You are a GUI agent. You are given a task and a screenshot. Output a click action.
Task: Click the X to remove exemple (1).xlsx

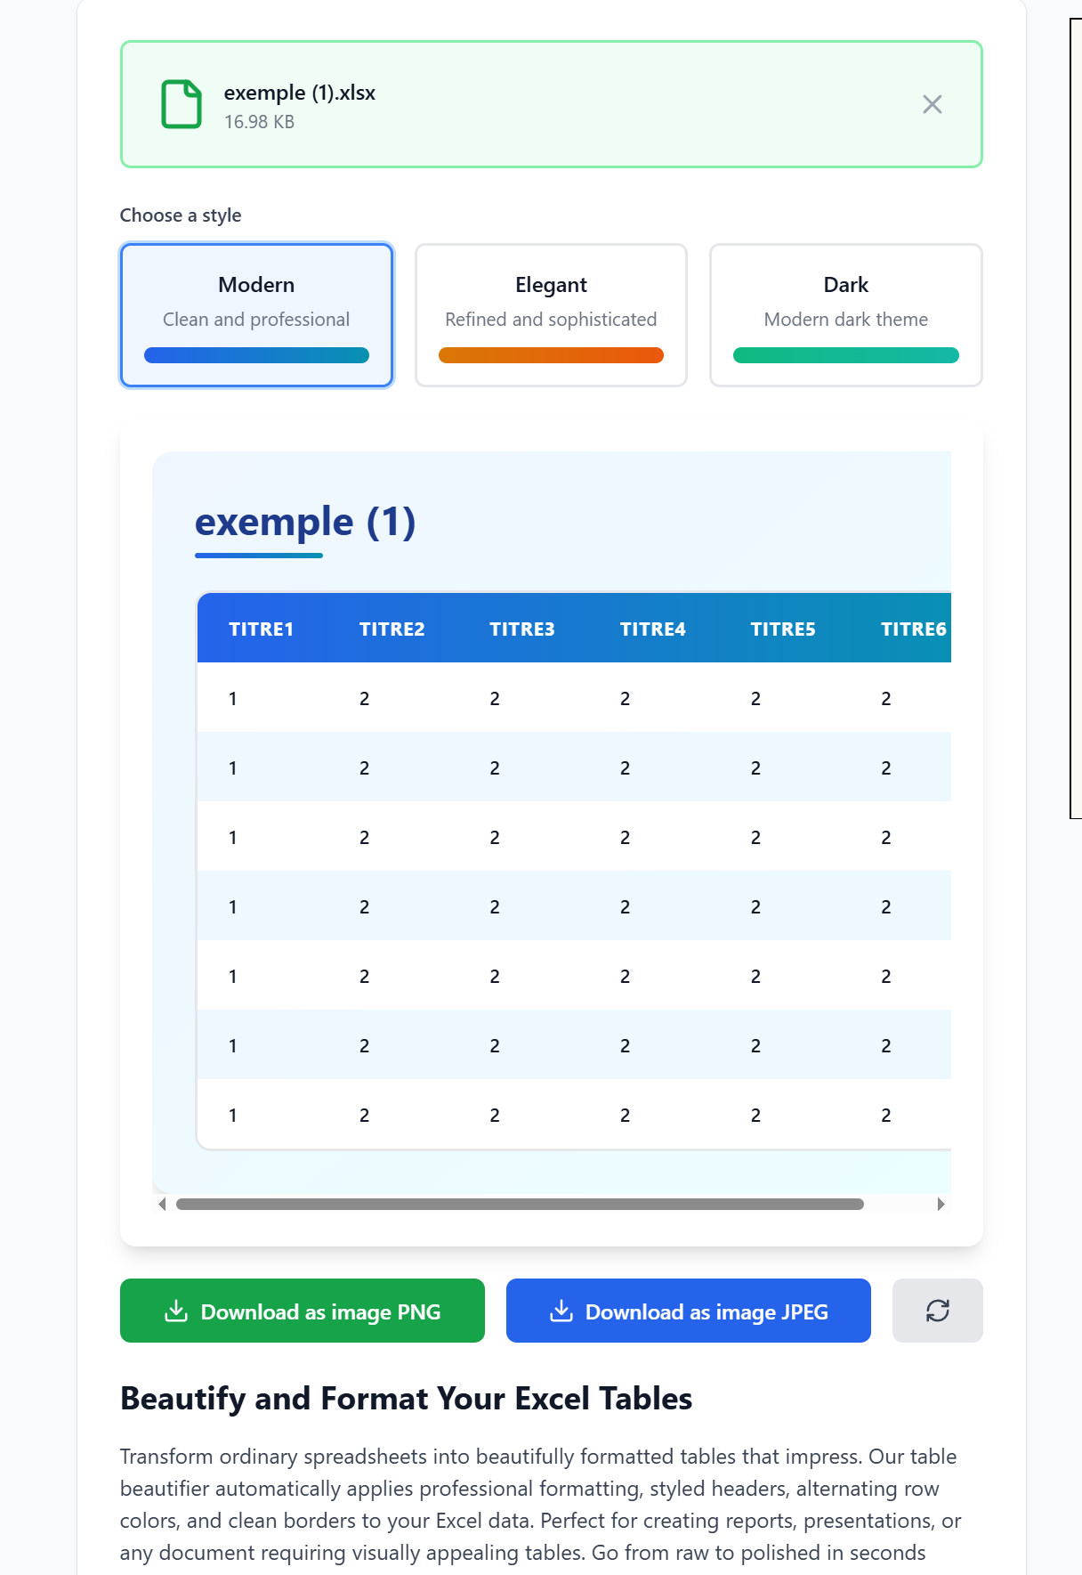[x=933, y=104]
